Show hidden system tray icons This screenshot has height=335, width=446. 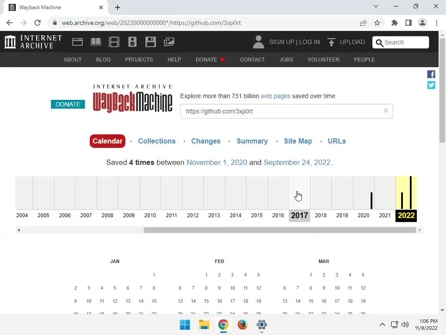tap(382, 325)
